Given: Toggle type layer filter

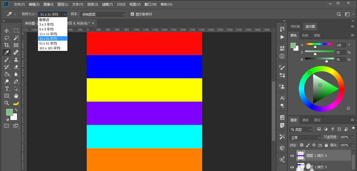Looking at the screenshot, I should pyautogui.click(x=332, y=129).
